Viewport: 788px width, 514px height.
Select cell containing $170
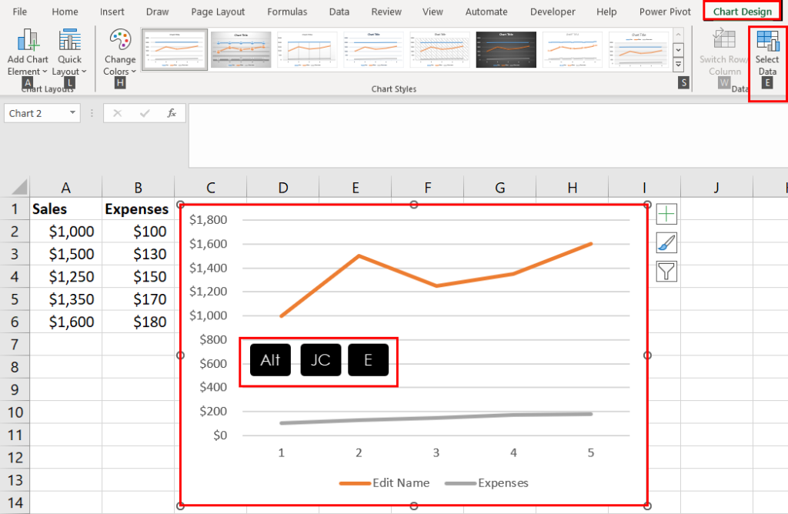(139, 299)
